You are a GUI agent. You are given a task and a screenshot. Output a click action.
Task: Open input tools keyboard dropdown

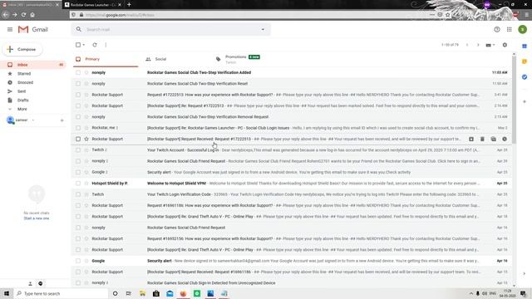(x=490, y=45)
